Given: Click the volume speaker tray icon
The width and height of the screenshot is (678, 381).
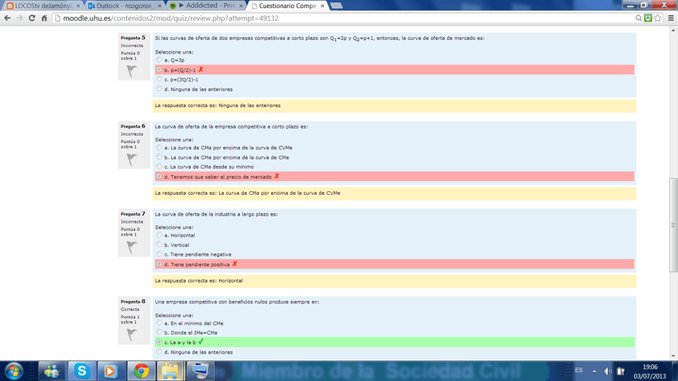Looking at the screenshot, I should click(x=608, y=371).
